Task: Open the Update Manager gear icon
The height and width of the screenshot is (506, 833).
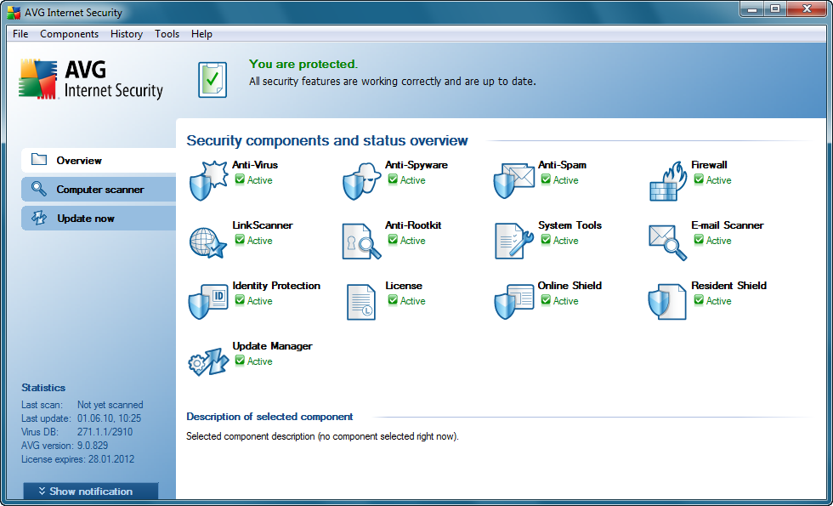Action: click(x=207, y=361)
